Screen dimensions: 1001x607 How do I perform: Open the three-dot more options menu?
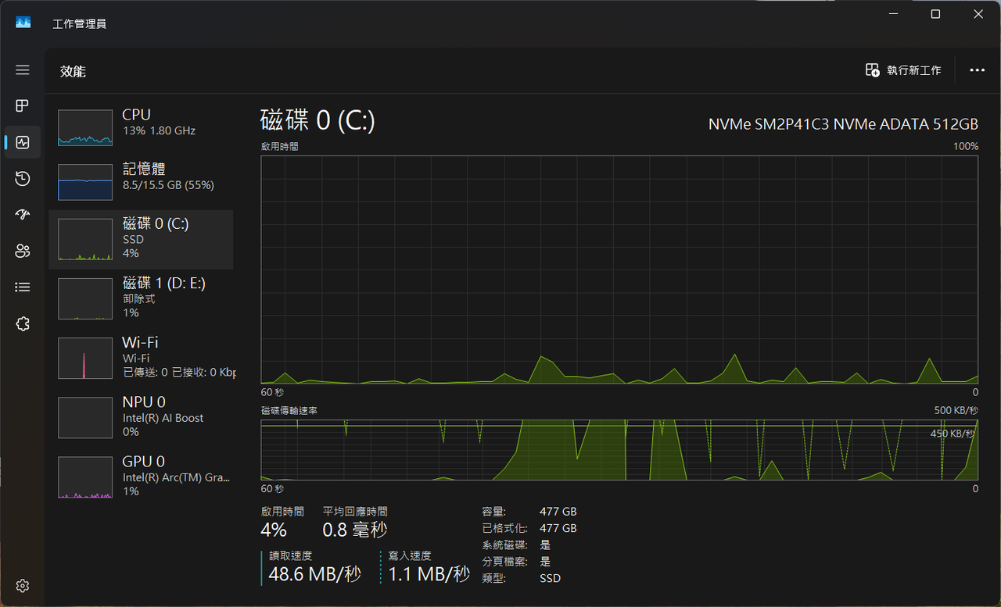coord(977,70)
